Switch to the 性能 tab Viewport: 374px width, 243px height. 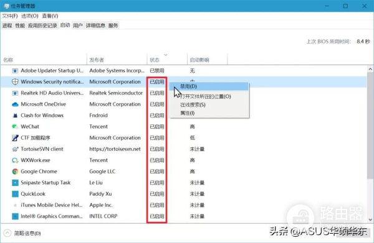(20, 25)
